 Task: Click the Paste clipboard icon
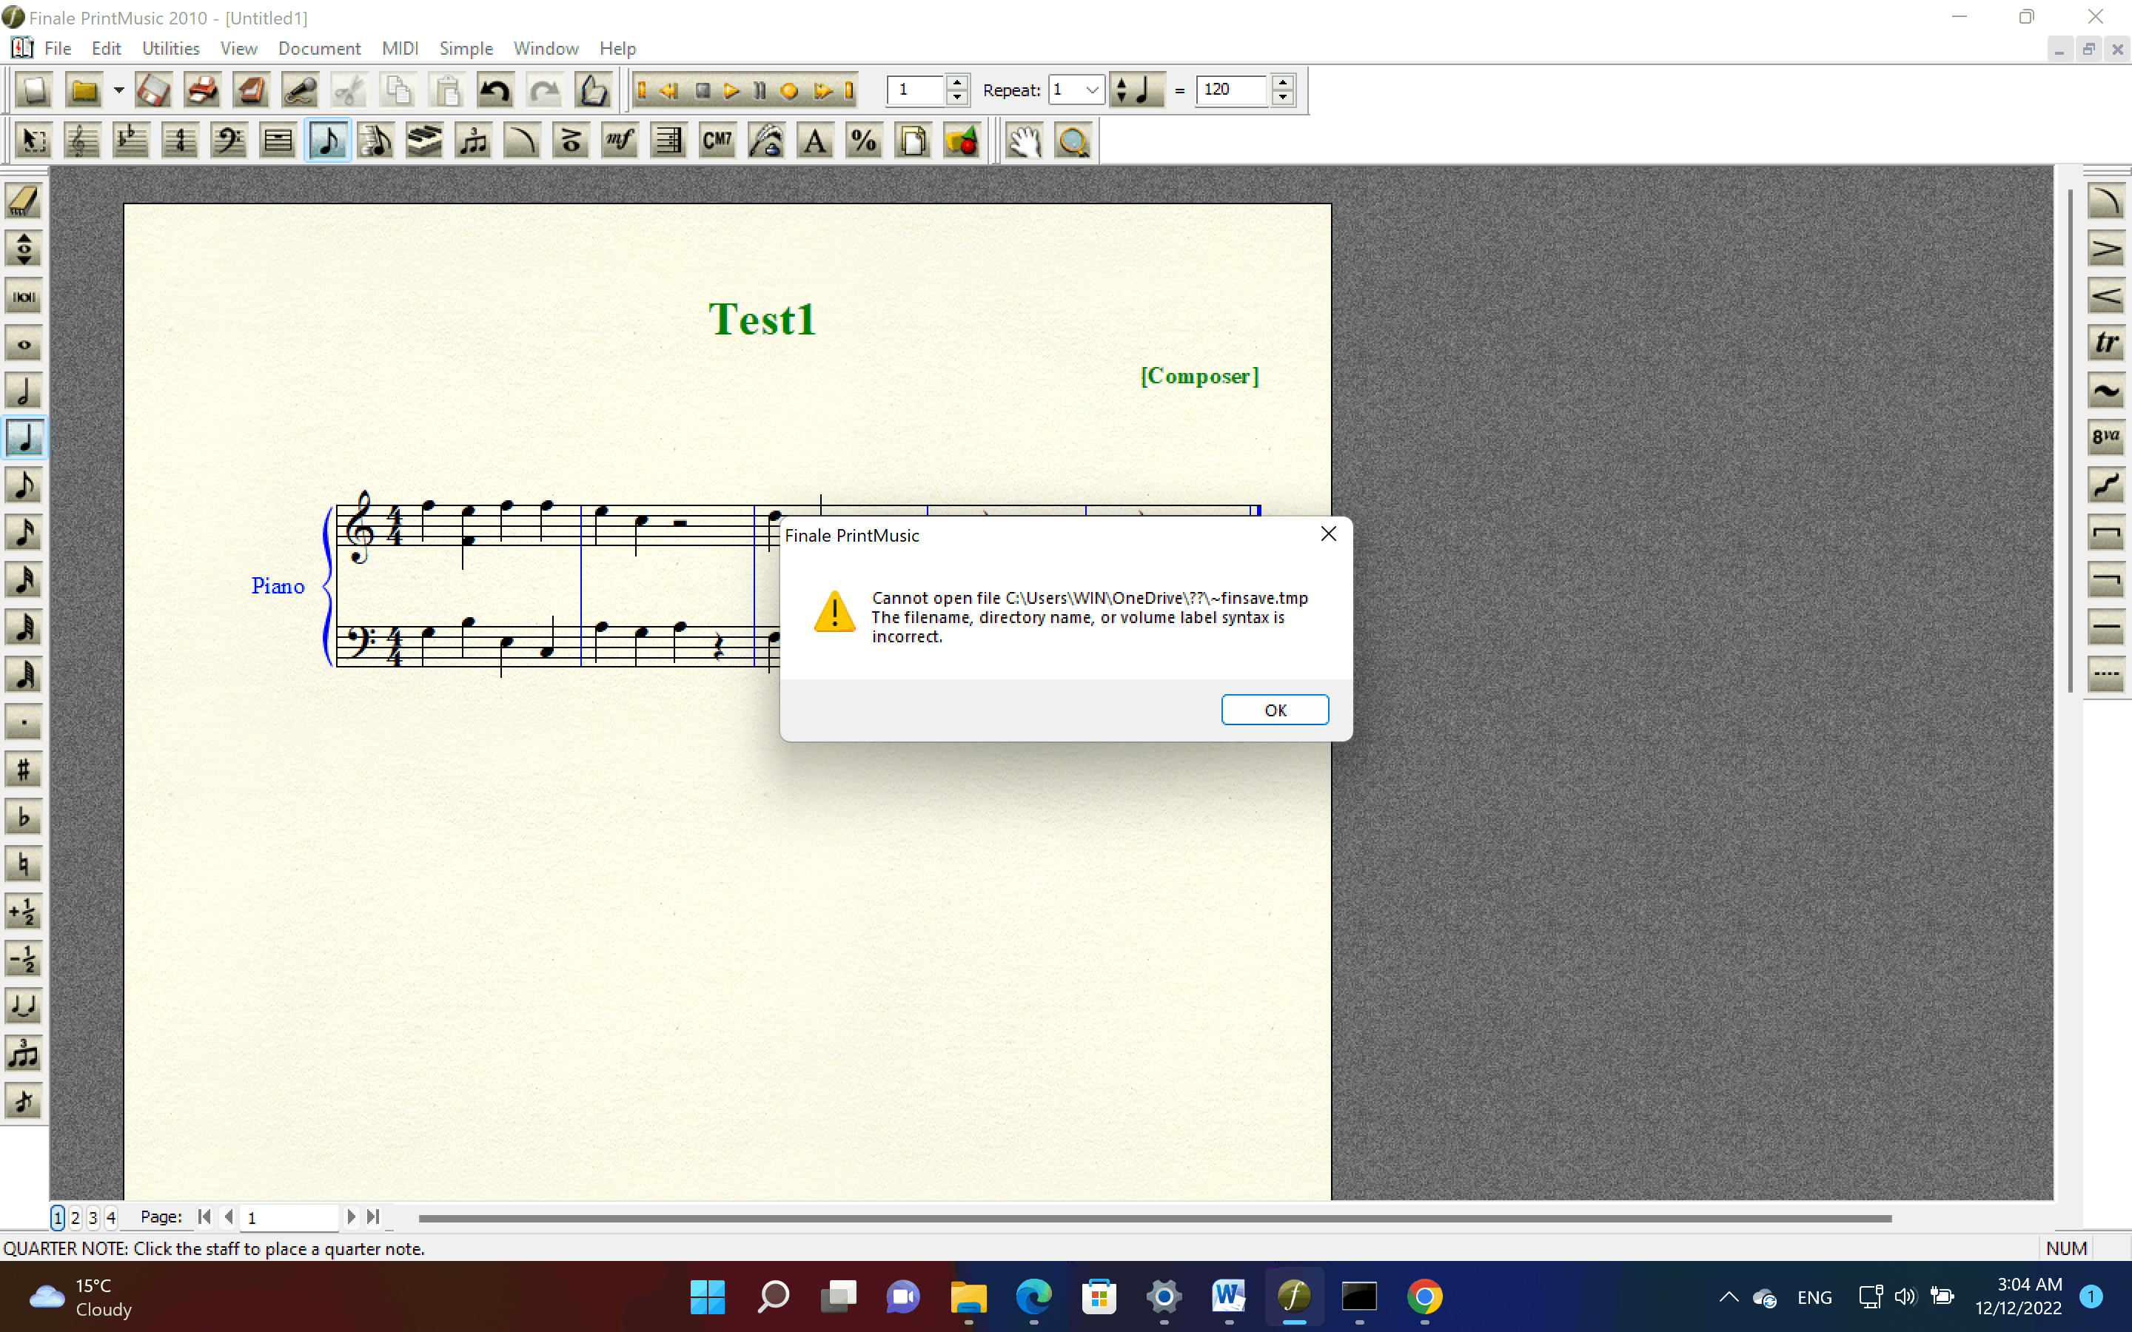(446, 90)
